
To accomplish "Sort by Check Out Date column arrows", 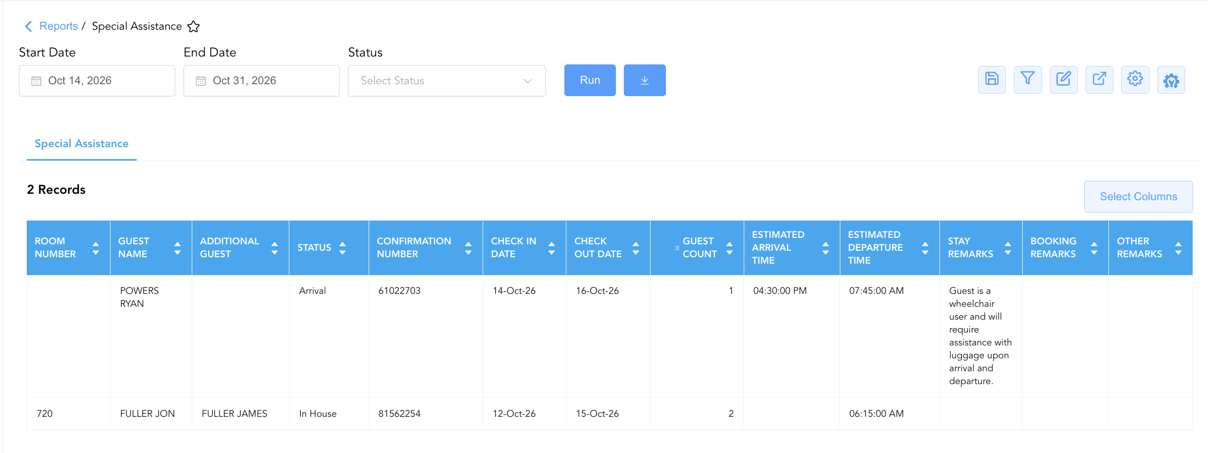I will tap(636, 248).
